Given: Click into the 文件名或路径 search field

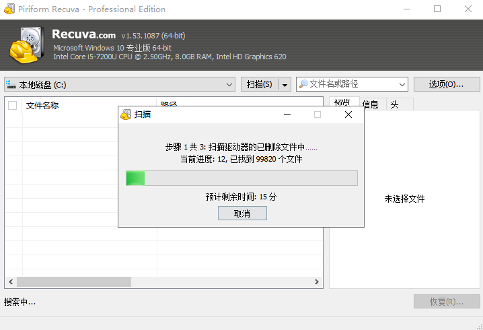Looking at the screenshot, I should (x=351, y=84).
